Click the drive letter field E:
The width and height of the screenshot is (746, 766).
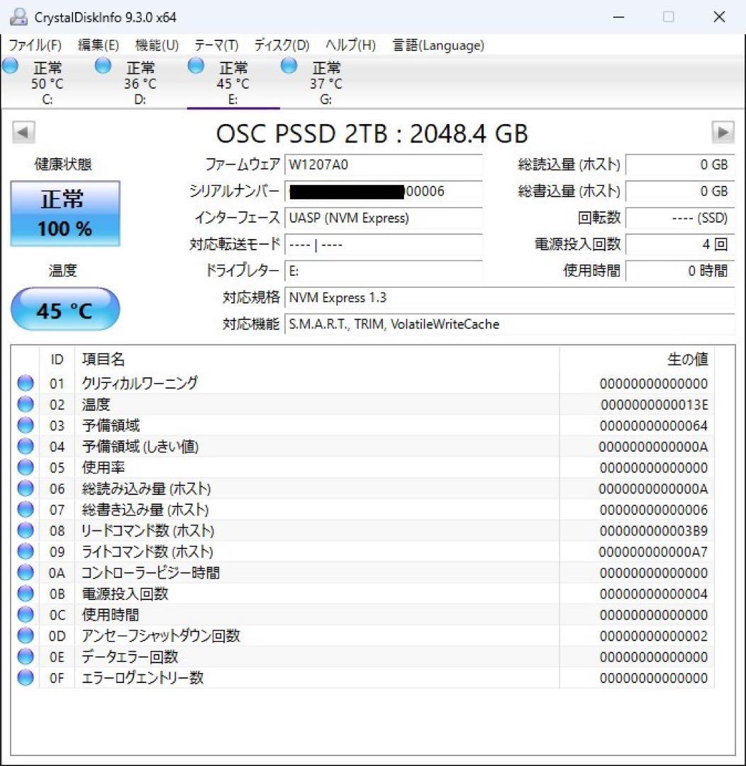(x=384, y=271)
